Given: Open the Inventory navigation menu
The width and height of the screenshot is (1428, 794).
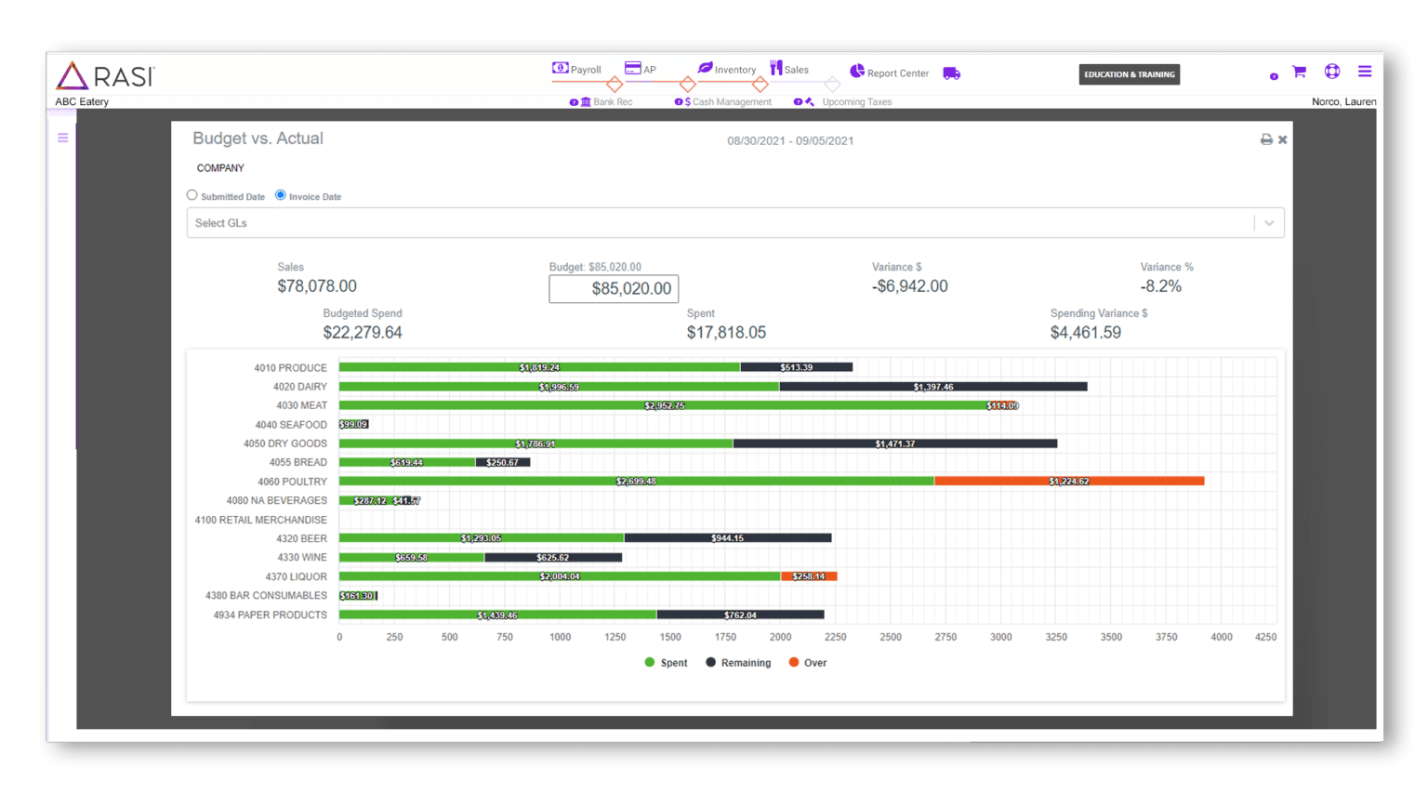Looking at the screenshot, I should pos(727,70).
